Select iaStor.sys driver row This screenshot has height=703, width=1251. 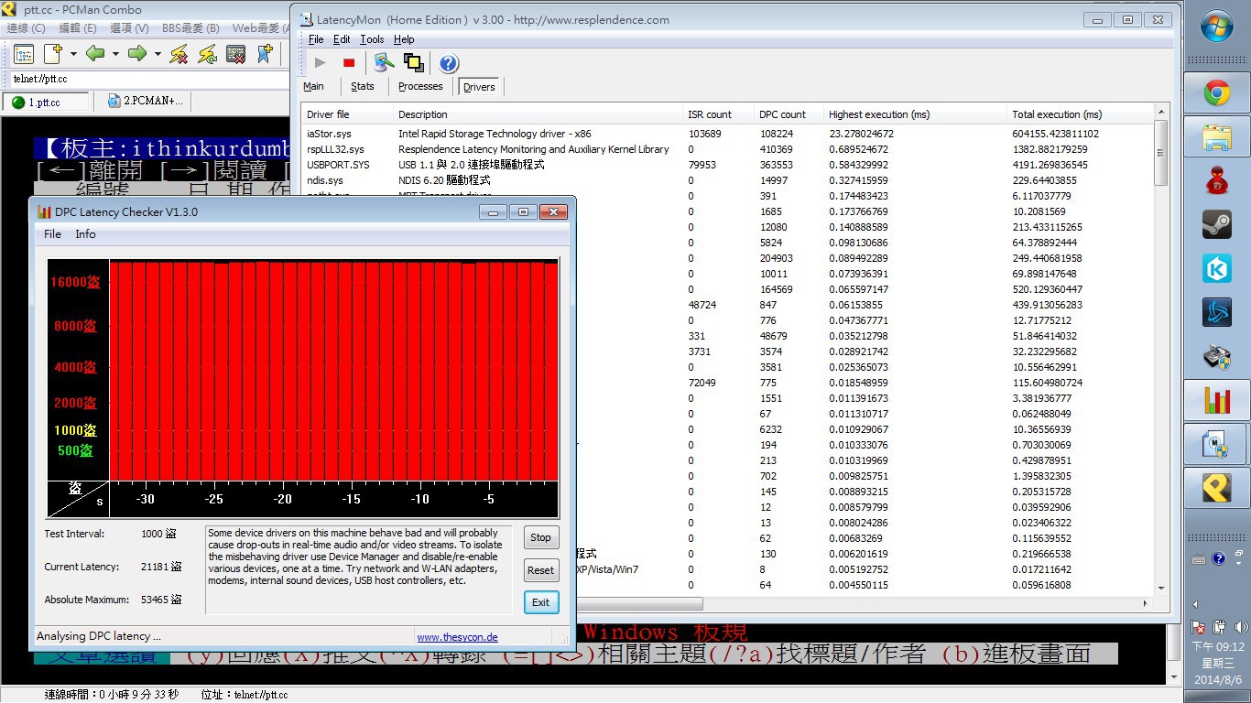pyautogui.click(x=727, y=134)
